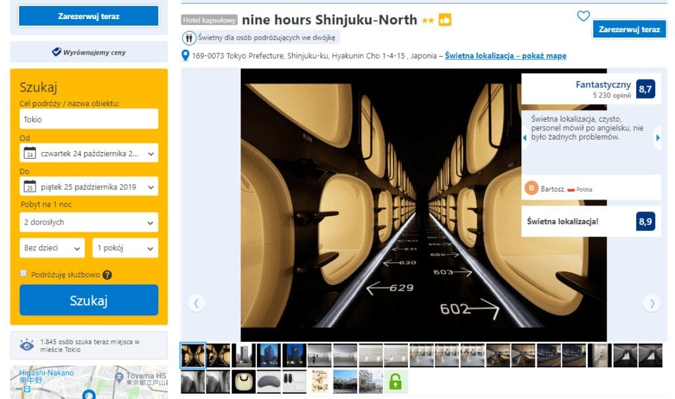
Task: Click Świetny dla osób podróżujących we dwójkę
Action: click(x=266, y=38)
